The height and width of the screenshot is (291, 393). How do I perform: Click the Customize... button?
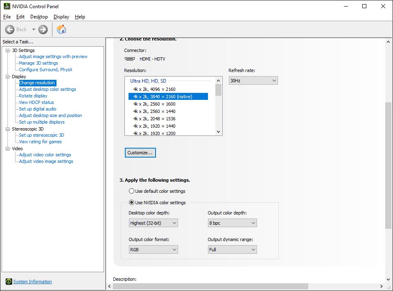pos(140,153)
